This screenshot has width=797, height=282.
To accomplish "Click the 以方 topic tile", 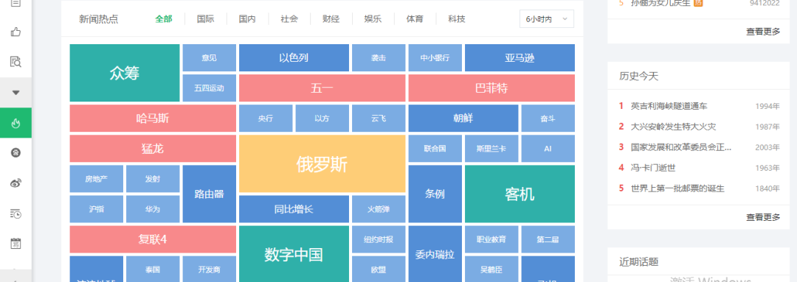I will click(322, 119).
